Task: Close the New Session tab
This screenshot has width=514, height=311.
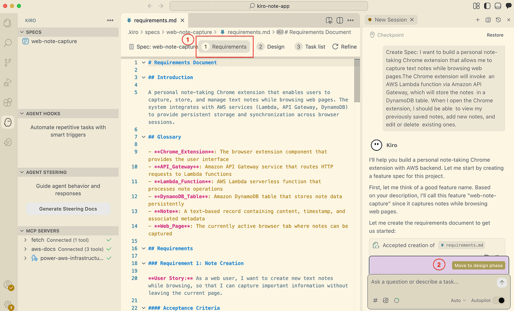Action: (x=412, y=20)
